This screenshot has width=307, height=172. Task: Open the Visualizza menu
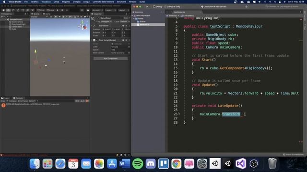(x=46, y=2)
